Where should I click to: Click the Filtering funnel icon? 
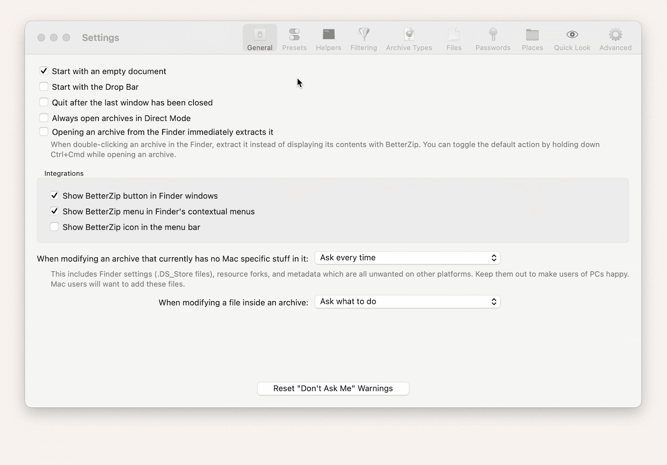pos(364,38)
